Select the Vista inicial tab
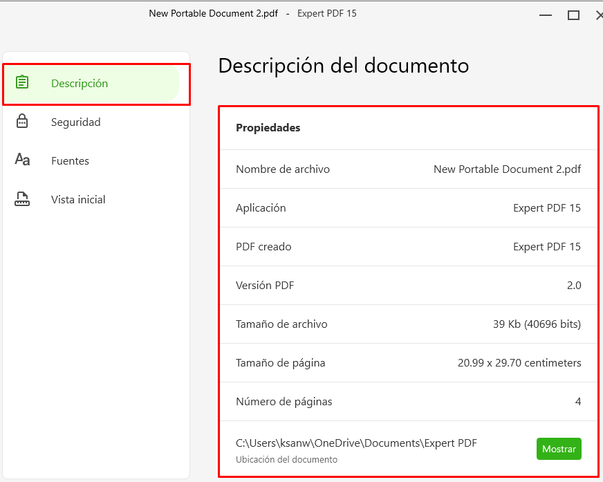Screen dimensions: 603x482 (x=91, y=200)
